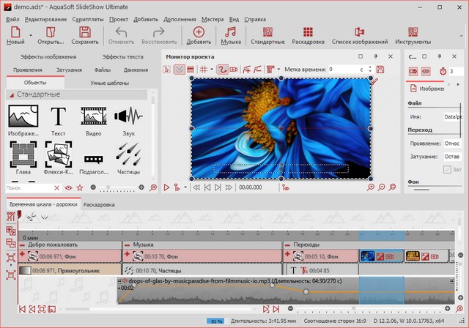
Task: Click the Метка времени input field
Action: [343, 69]
